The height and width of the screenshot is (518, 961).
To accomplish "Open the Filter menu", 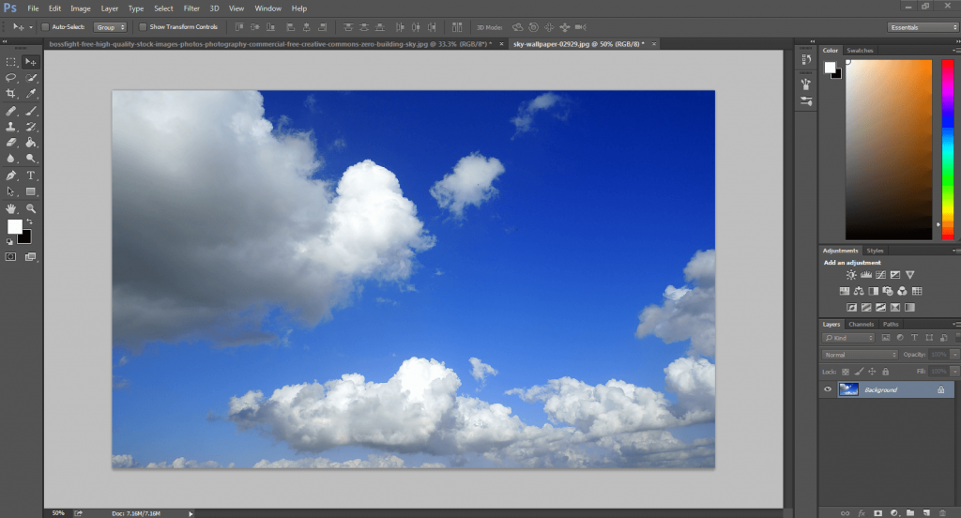I will 191,8.
